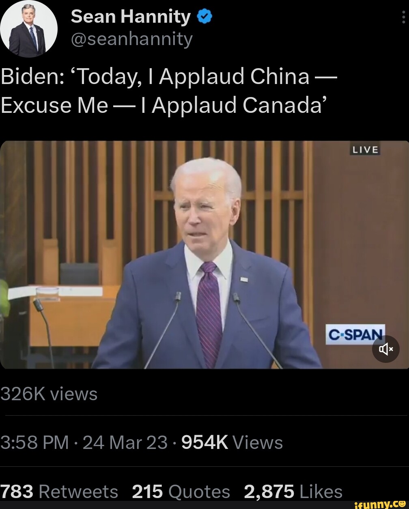This screenshot has width=409, height=509.
Task: View the 783 Retweets list
Action: pos(59,492)
